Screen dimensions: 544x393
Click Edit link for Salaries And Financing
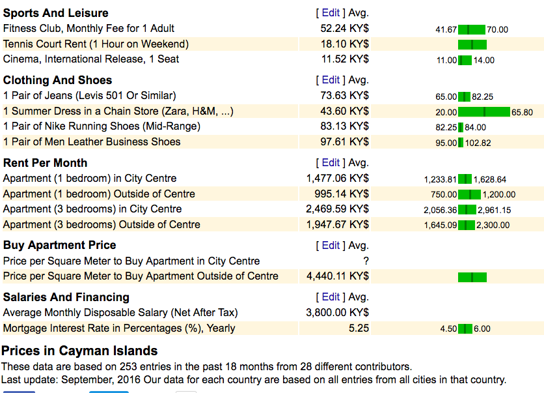tap(331, 297)
